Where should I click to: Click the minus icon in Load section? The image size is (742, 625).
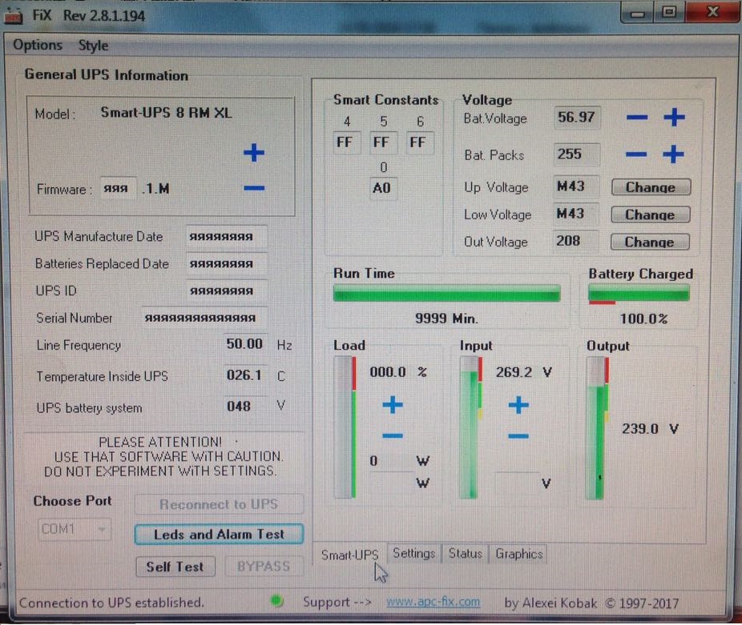point(393,436)
